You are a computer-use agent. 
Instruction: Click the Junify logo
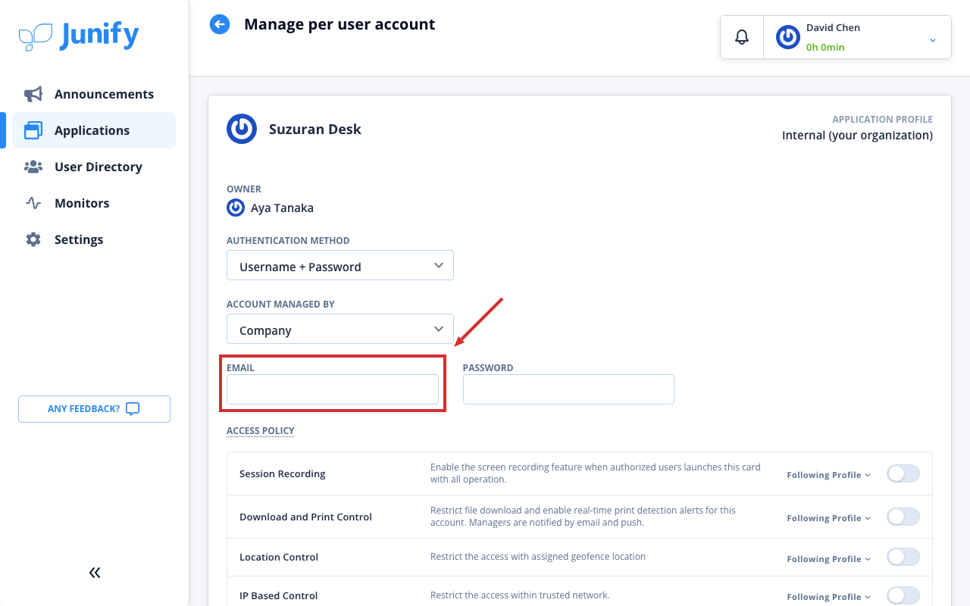(x=79, y=36)
